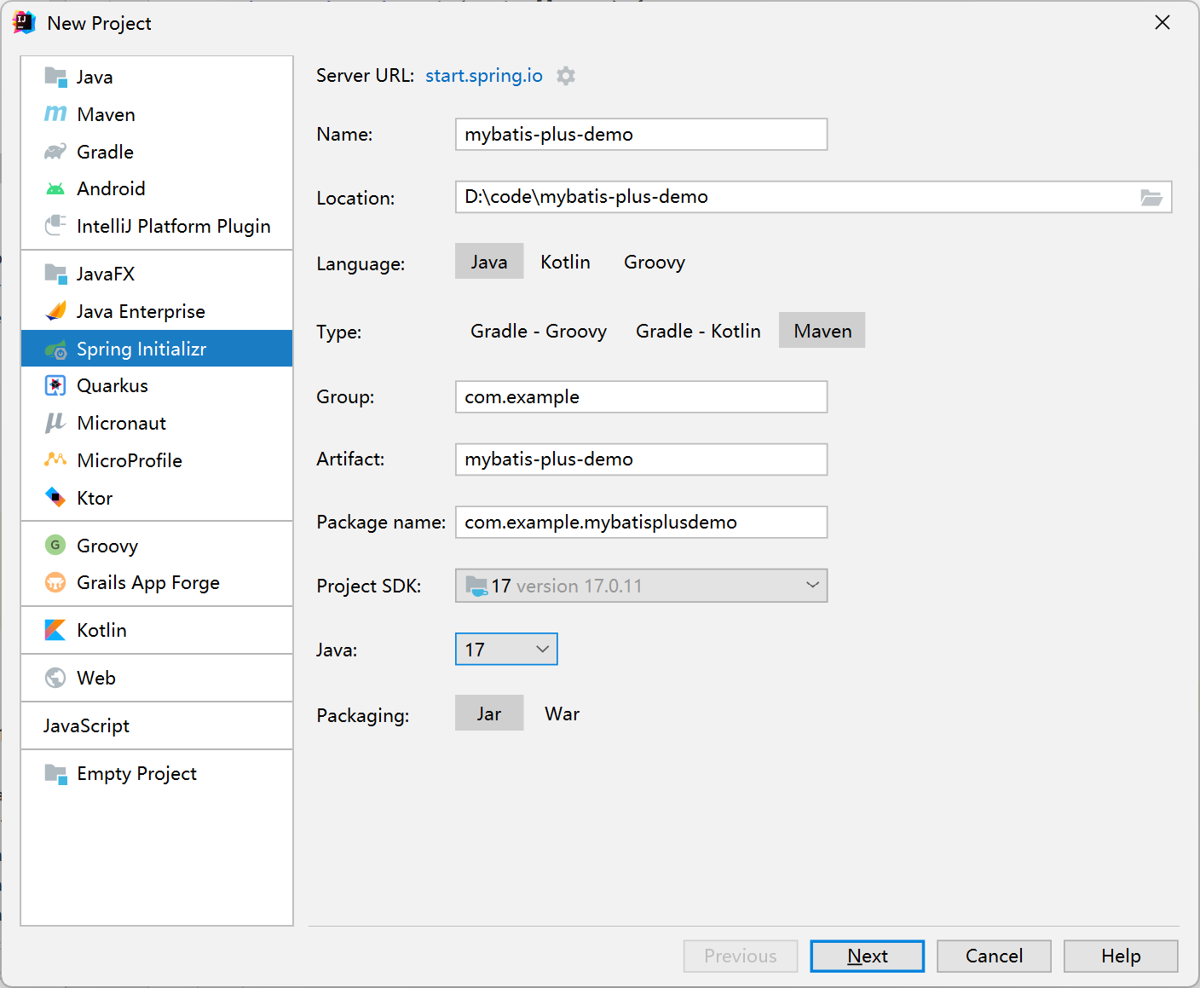Select Groovy as the project language

click(654, 262)
